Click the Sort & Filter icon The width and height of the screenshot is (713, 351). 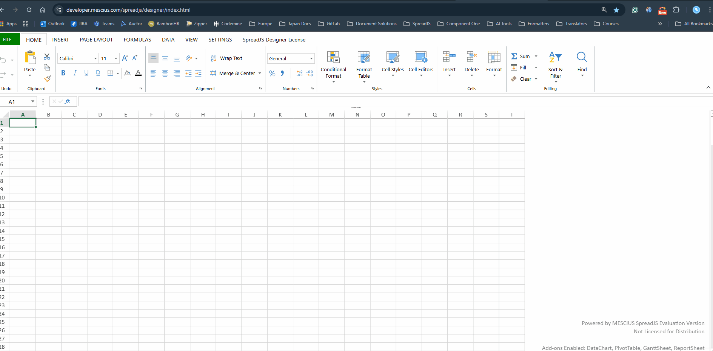[x=555, y=57]
